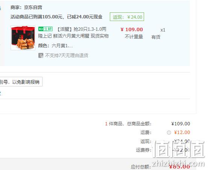Click the ¥109.00 red product price
The height and width of the screenshot is (170, 208).
(x=132, y=29)
